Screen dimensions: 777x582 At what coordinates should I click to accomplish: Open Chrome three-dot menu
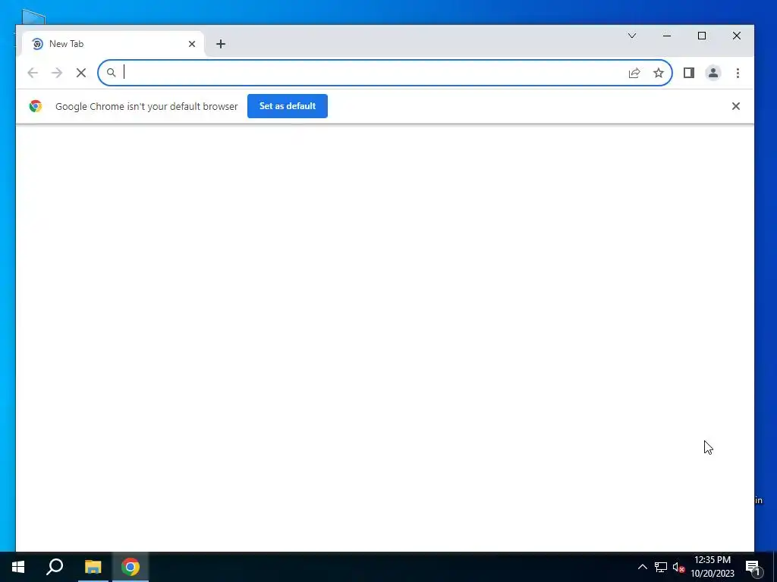[738, 74]
